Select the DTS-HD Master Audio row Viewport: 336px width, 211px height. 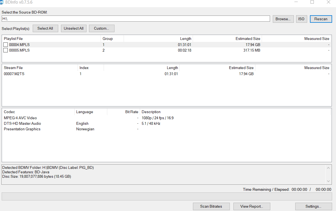(x=167, y=123)
